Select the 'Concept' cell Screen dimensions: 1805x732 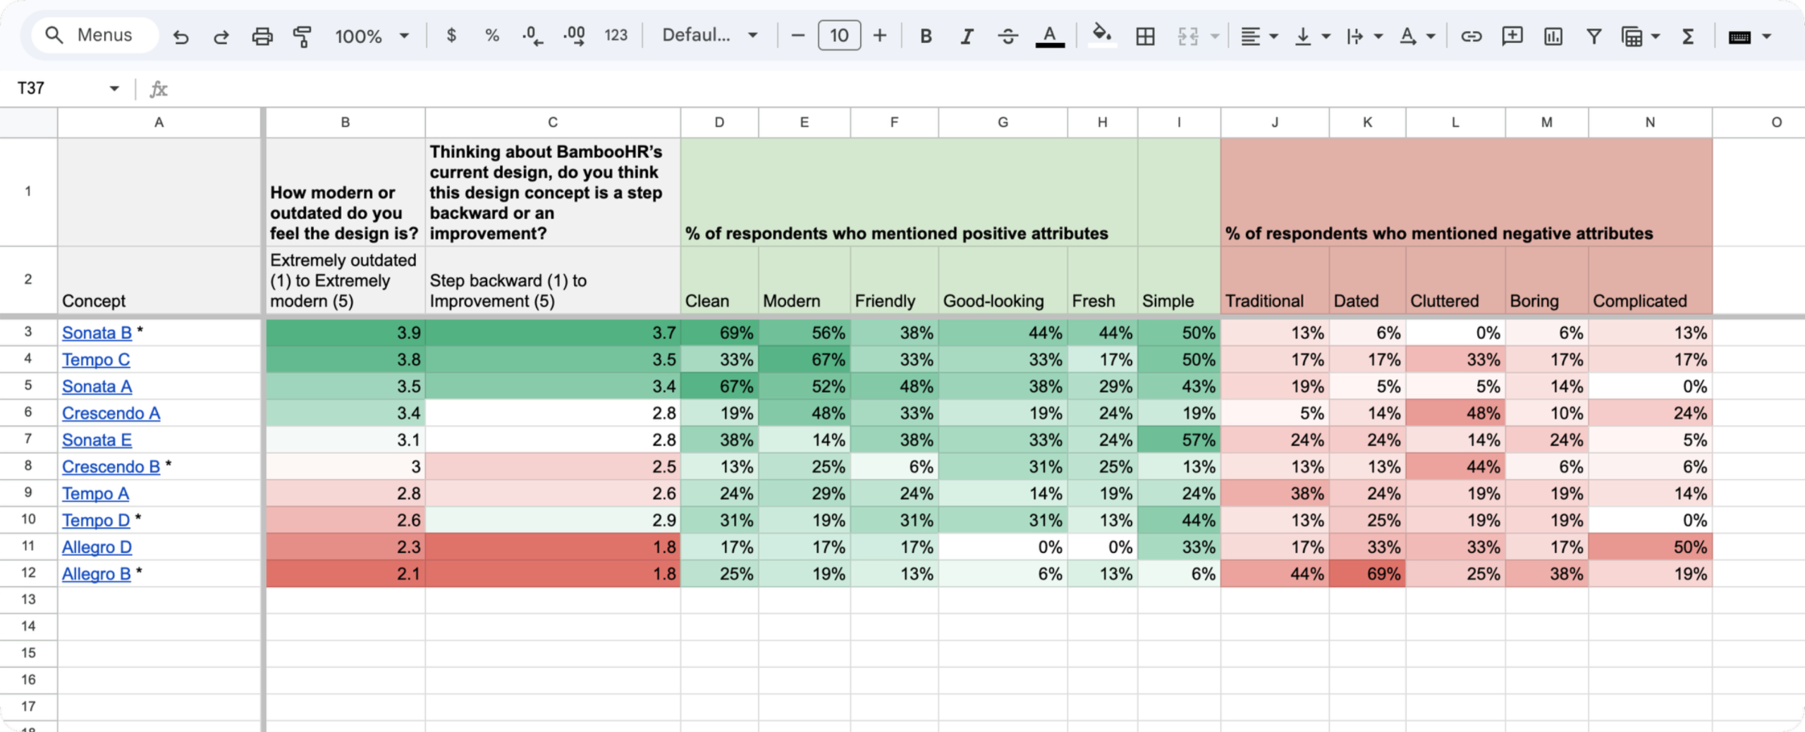click(x=159, y=280)
